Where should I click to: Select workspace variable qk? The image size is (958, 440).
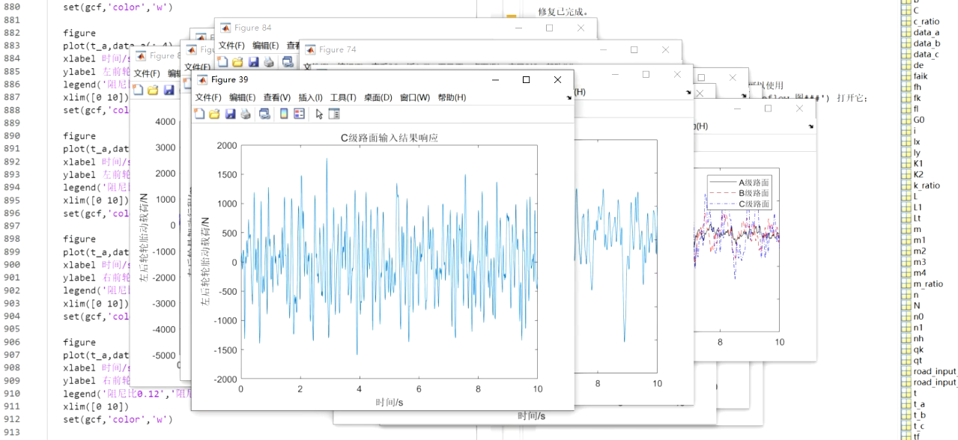click(x=913, y=349)
